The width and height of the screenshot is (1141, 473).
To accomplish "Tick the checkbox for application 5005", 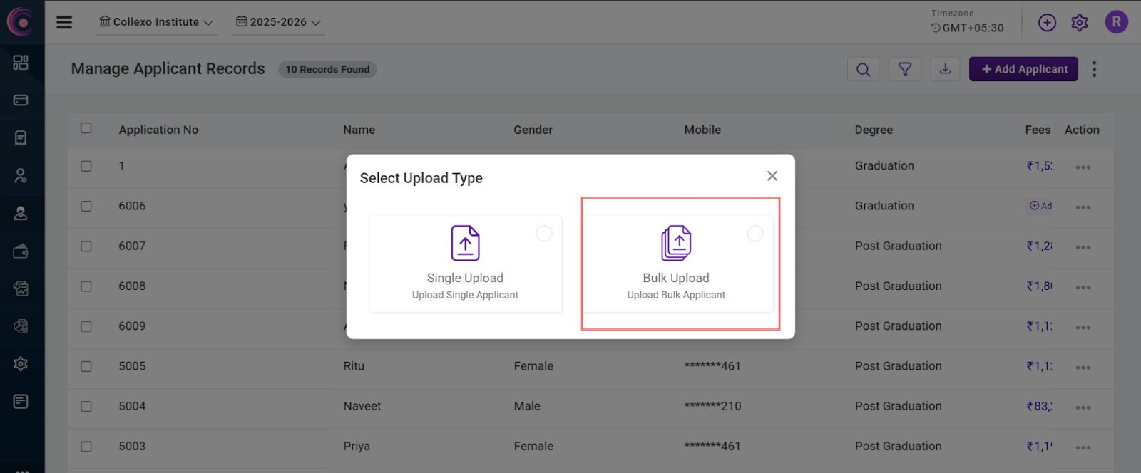I will (x=86, y=366).
